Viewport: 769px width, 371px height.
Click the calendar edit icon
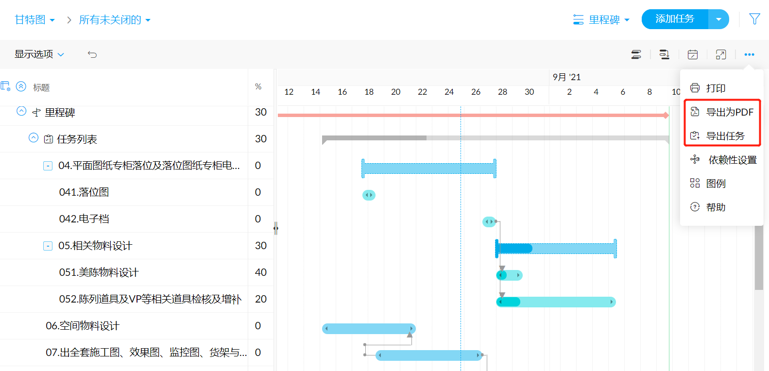coord(693,54)
